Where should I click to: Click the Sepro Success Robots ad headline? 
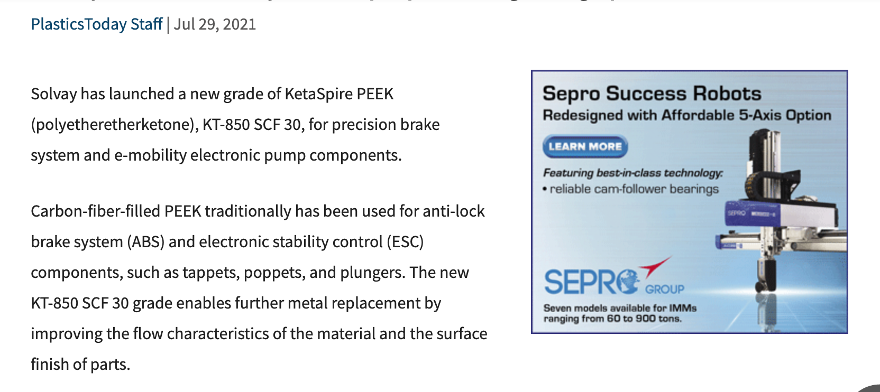point(652,94)
